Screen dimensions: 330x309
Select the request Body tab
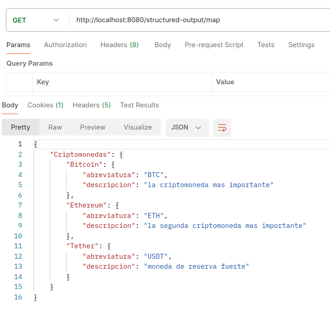[163, 45]
